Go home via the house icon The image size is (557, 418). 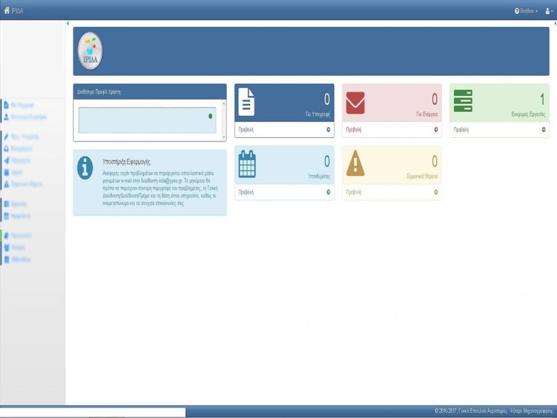[x=7, y=10]
